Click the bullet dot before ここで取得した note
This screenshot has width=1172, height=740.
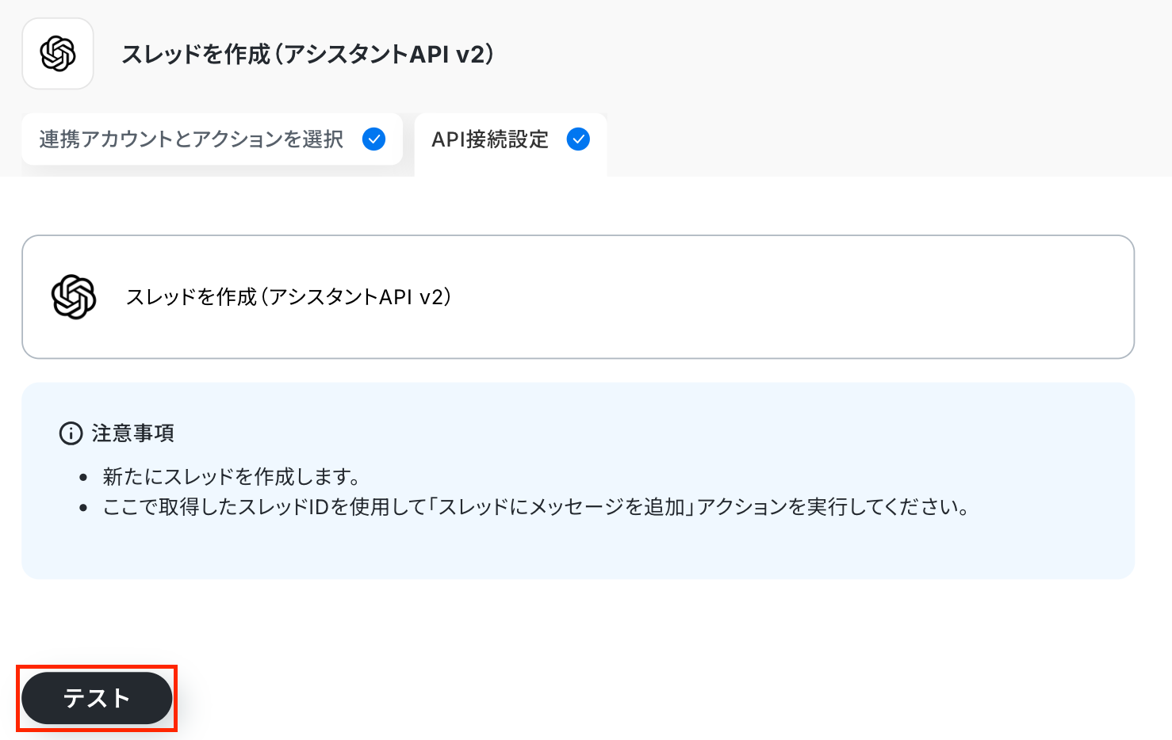tap(83, 508)
